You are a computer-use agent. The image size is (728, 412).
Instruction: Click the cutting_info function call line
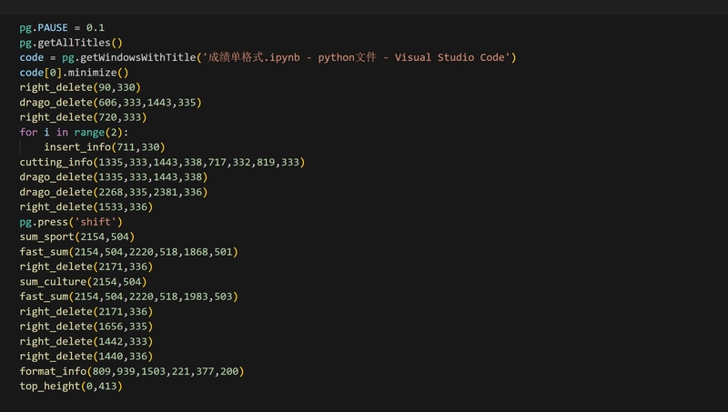click(x=162, y=162)
